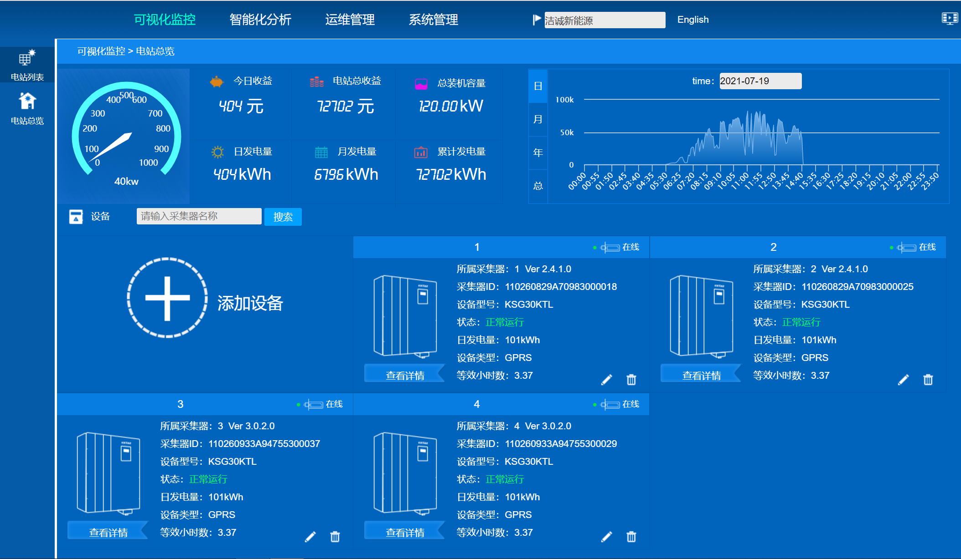
Task: Open the time date picker field
Action: click(x=760, y=81)
